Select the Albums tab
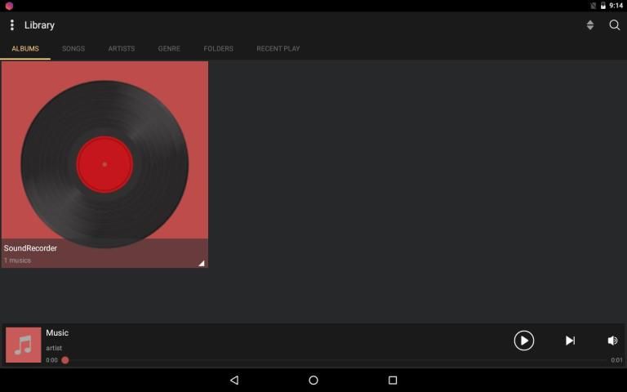The width and height of the screenshot is (627, 392). [x=25, y=49]
